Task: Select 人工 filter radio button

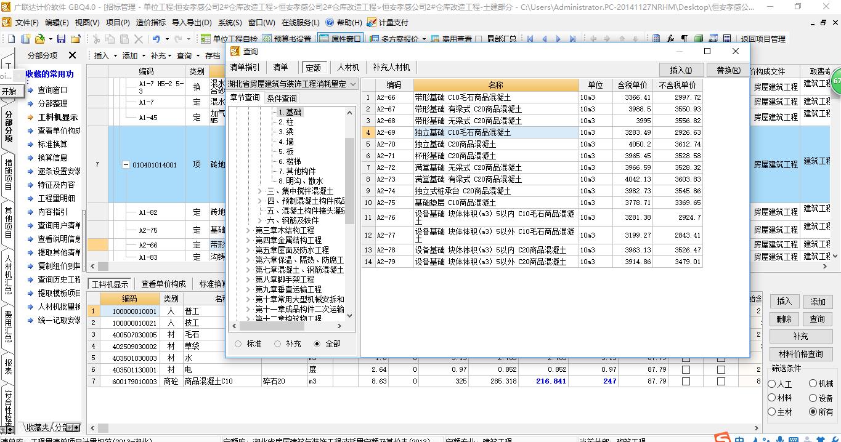Action: 772,384
